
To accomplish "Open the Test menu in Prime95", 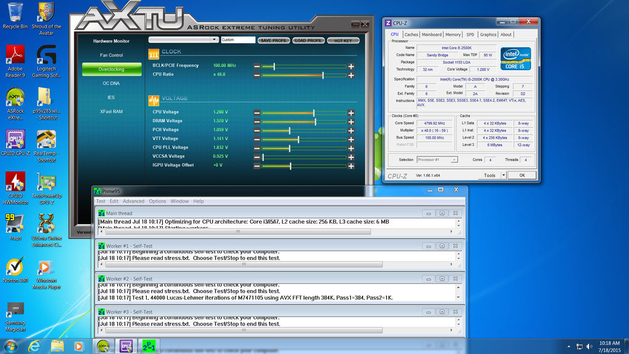I will click(101, 201).
